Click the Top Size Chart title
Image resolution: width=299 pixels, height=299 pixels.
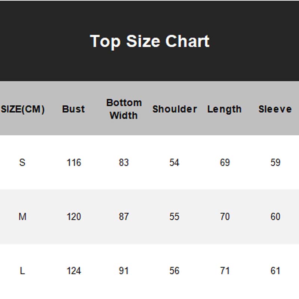click(x=149, y=41)
